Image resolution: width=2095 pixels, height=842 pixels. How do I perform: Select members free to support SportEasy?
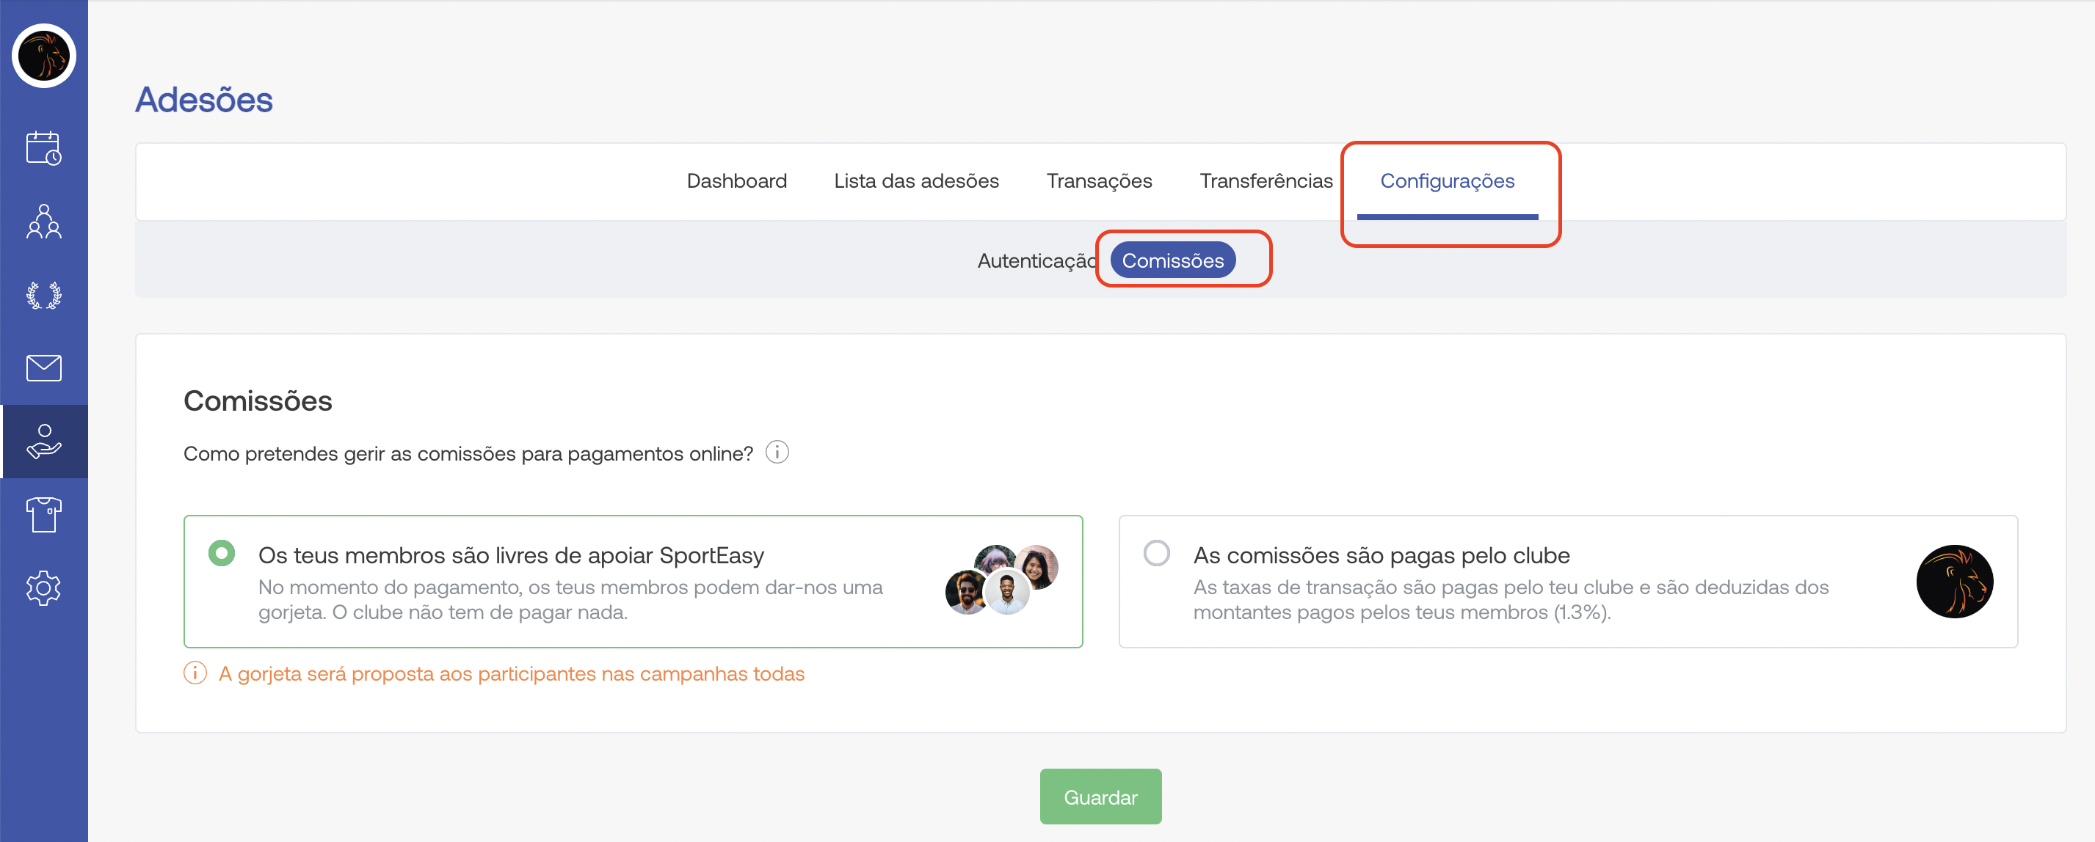tap(221, 554)
